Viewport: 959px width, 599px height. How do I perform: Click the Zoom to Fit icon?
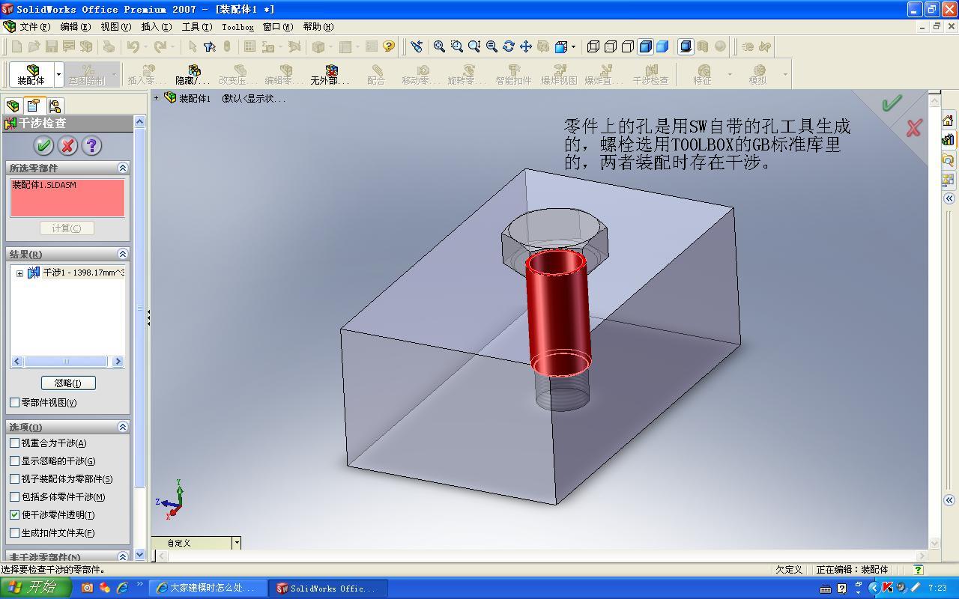439,46
